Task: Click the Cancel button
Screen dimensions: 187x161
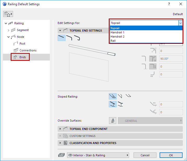Action: 145,155
